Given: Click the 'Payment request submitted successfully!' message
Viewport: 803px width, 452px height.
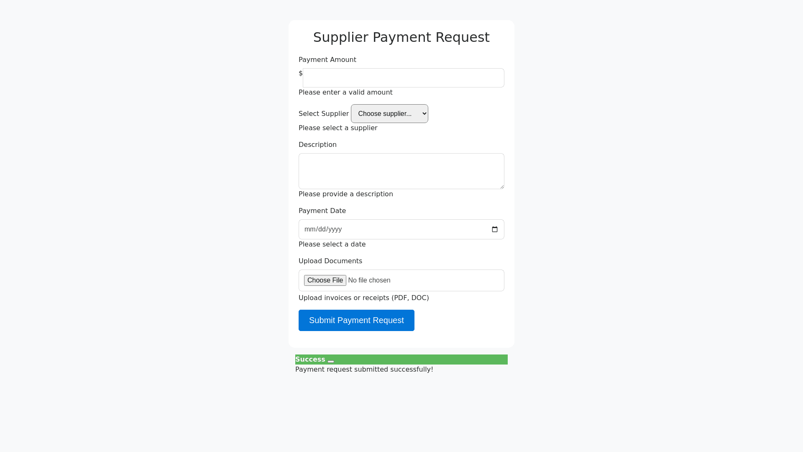Looking at the screenshot, I should coord(364,370).
